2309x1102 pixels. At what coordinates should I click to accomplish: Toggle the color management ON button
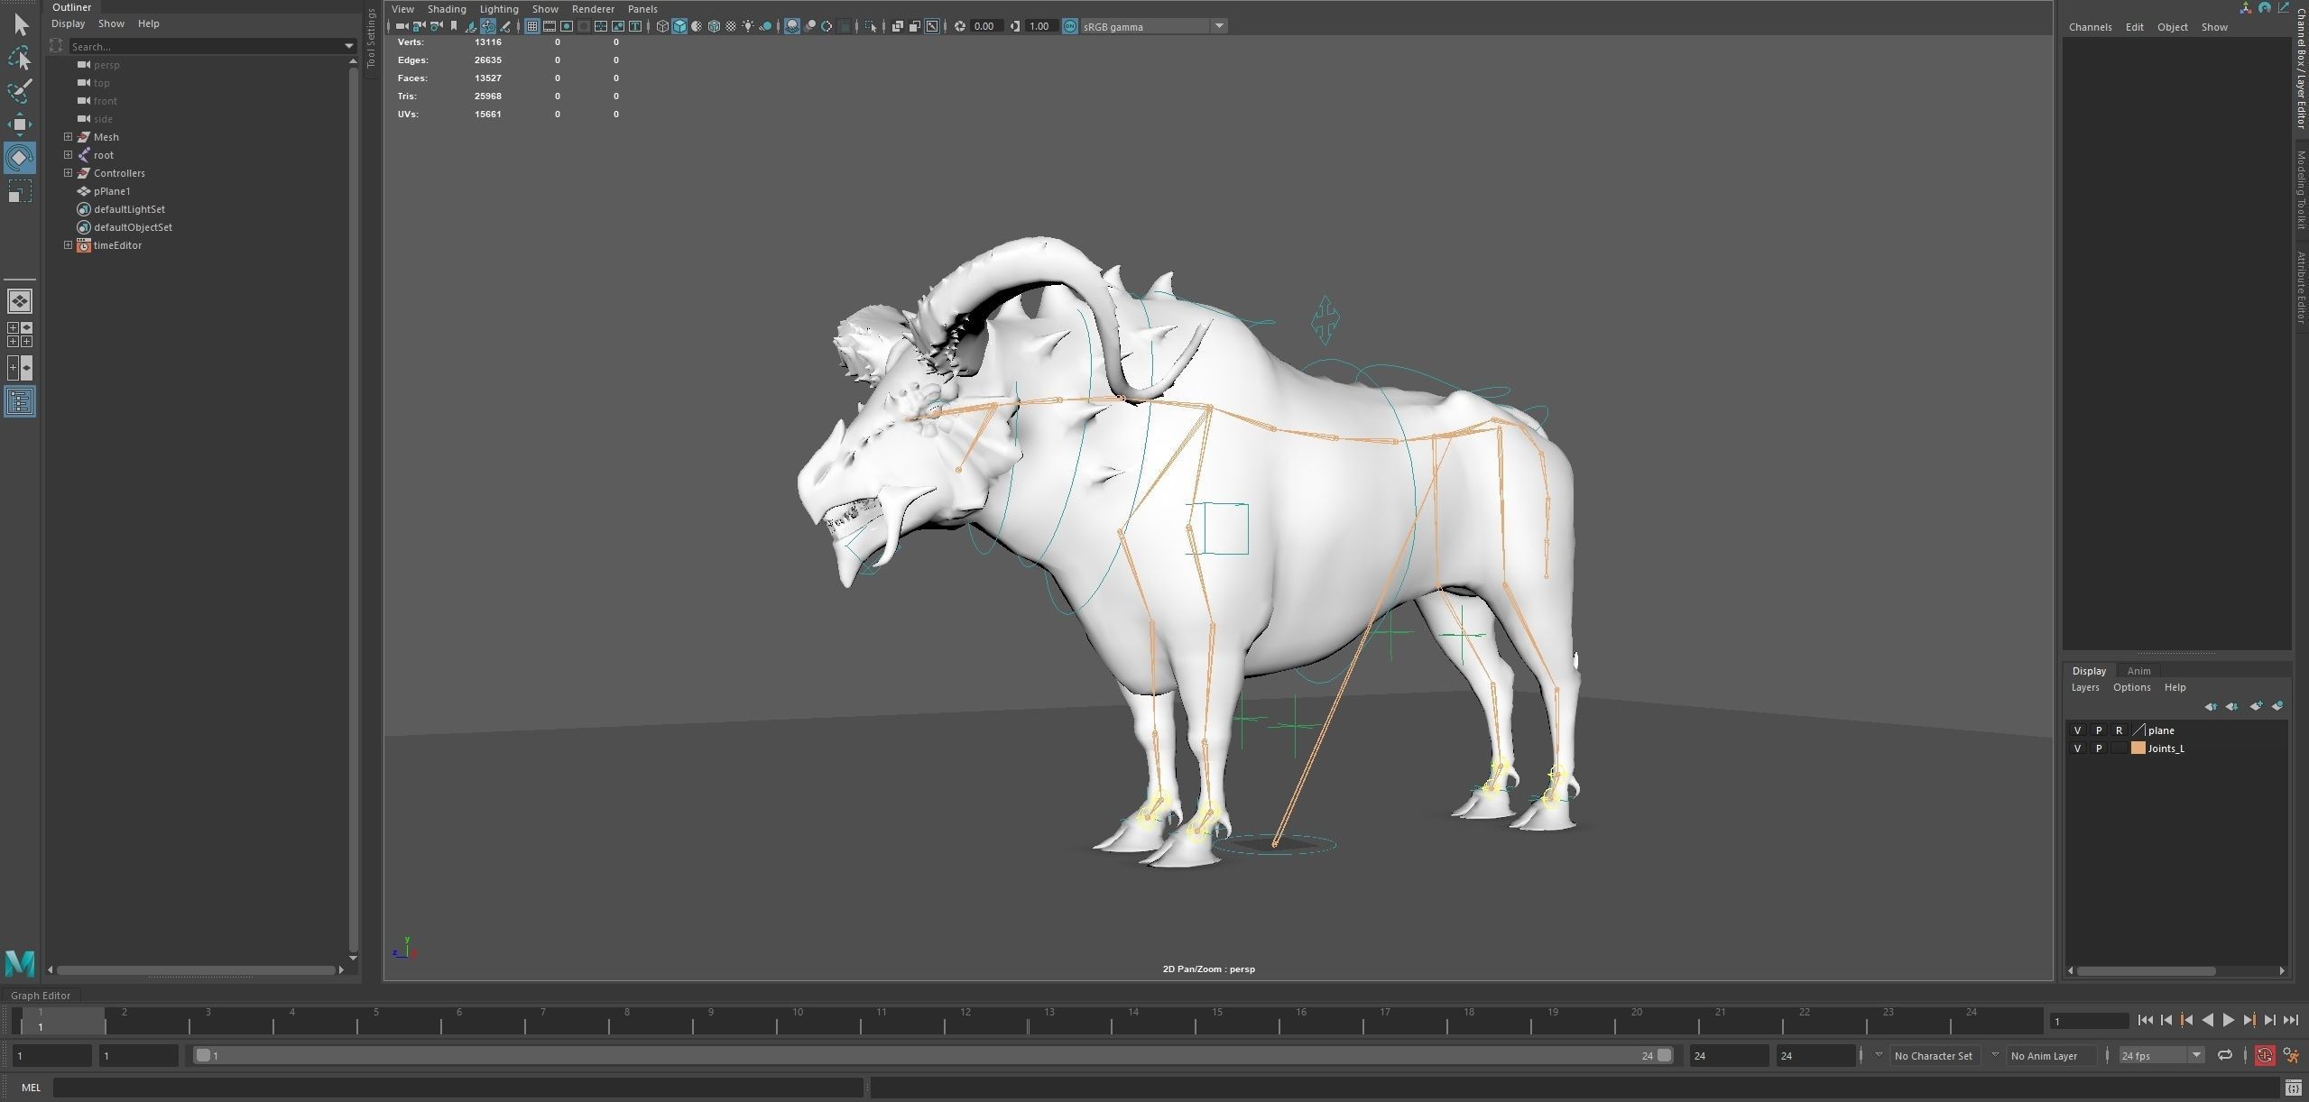pyautogui.click(x=1070, y=26)
